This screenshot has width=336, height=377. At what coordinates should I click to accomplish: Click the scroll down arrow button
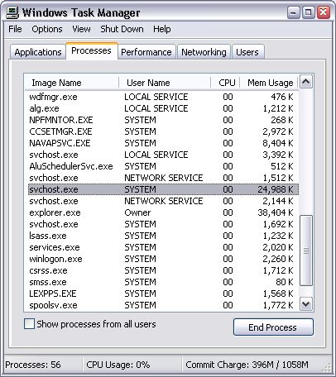[x=306, y=304]
